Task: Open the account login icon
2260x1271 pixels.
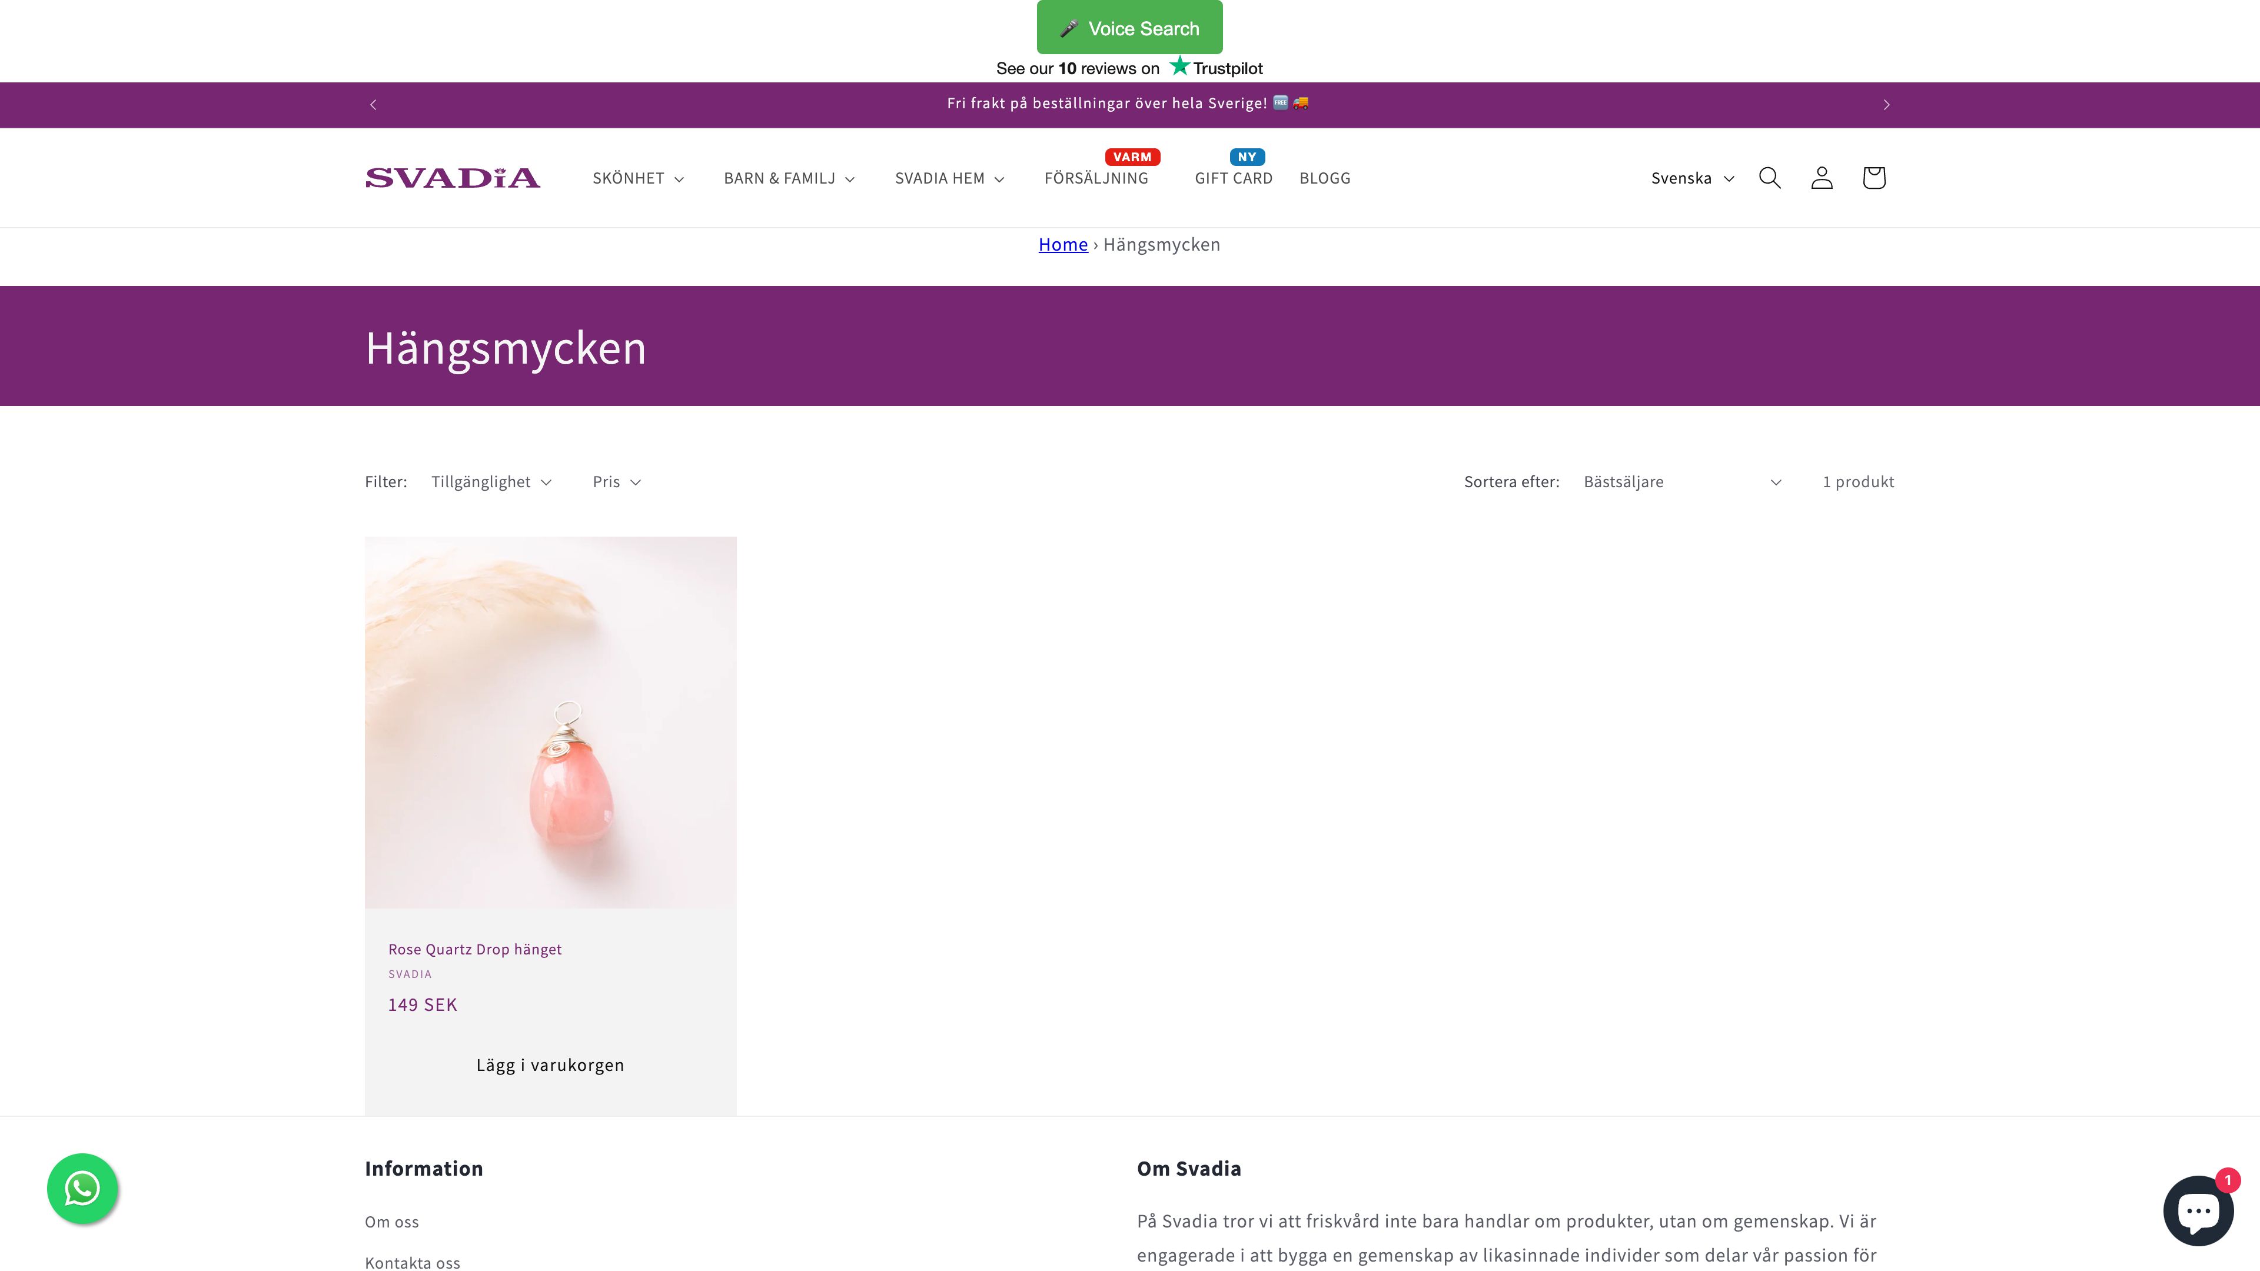Action: (x=1822, y=178)
